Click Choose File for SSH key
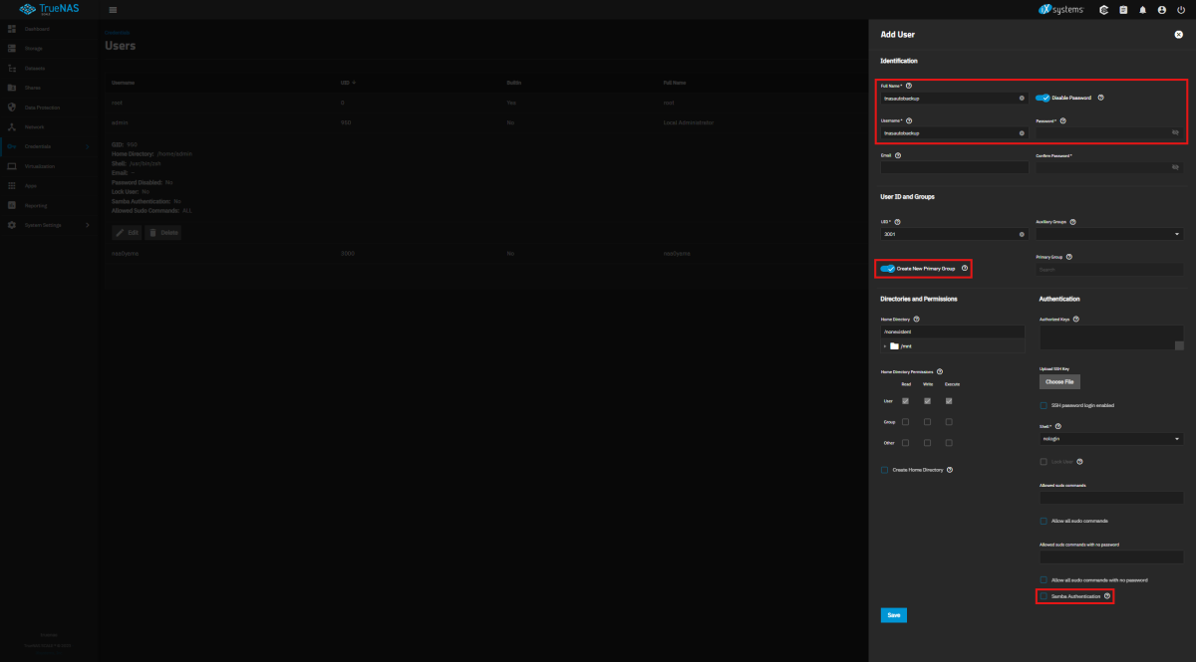 pyautogui.click(x=1059, y=381)
